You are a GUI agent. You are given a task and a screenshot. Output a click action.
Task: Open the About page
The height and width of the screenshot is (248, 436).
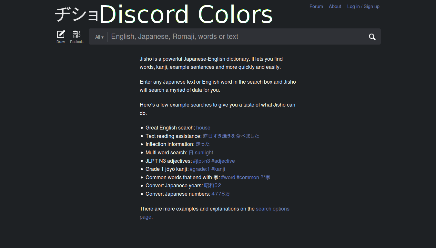[x=335, y=6]
